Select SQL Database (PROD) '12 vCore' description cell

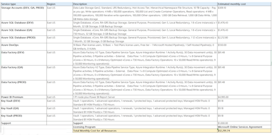coord(145,39)
